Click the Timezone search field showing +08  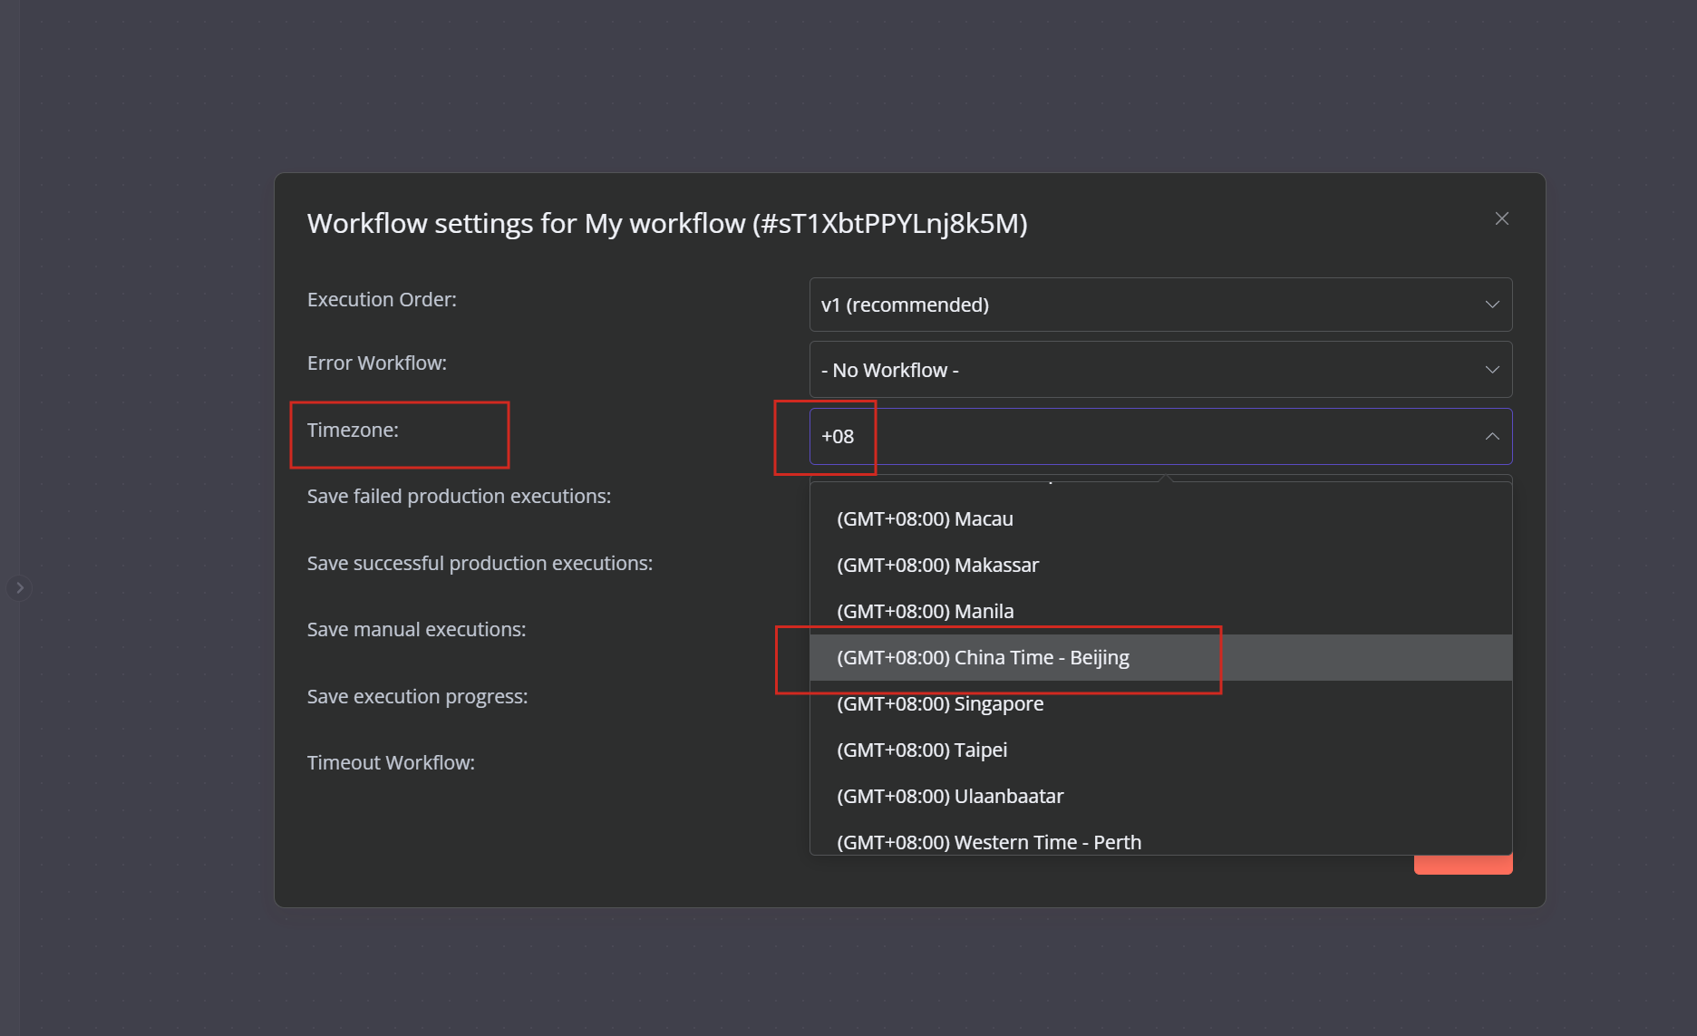[1142, 437]
